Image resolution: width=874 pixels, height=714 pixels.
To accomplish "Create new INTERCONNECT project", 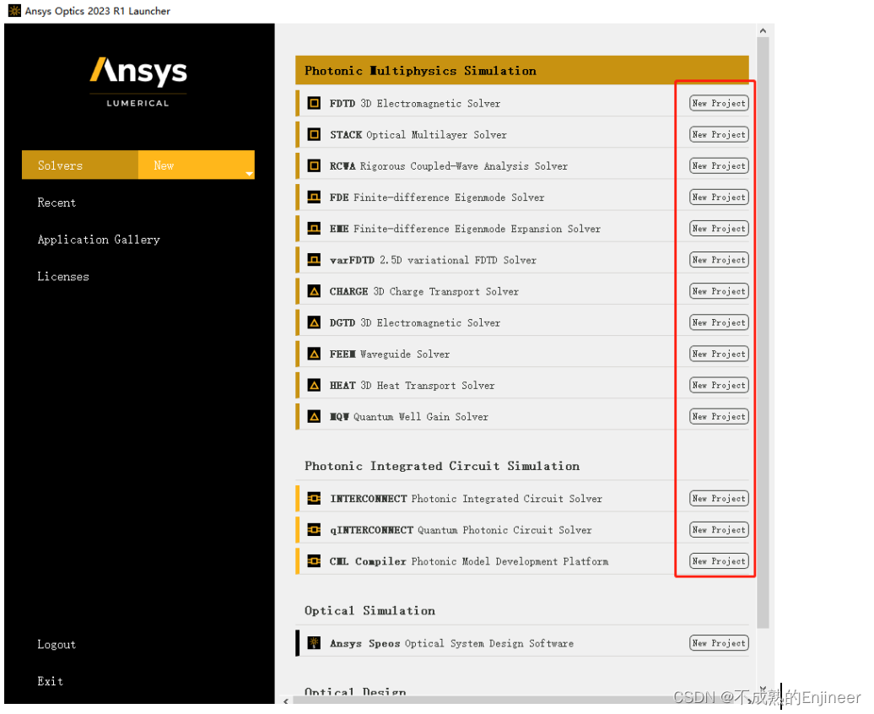I will coord(719,498).
